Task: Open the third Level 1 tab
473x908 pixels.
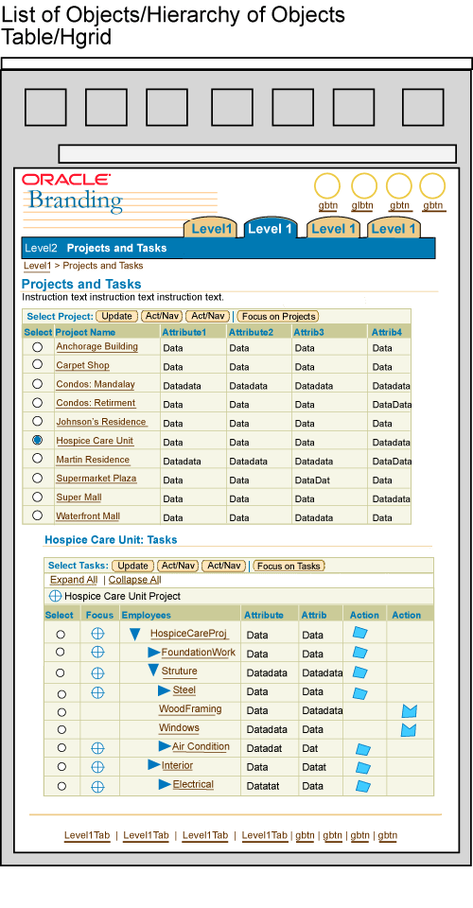Action: pos(333,229)
